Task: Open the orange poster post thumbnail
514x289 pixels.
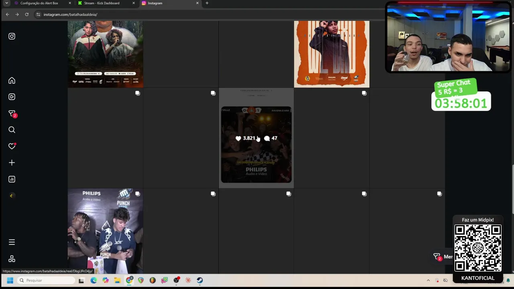Action: coord(332,54)
